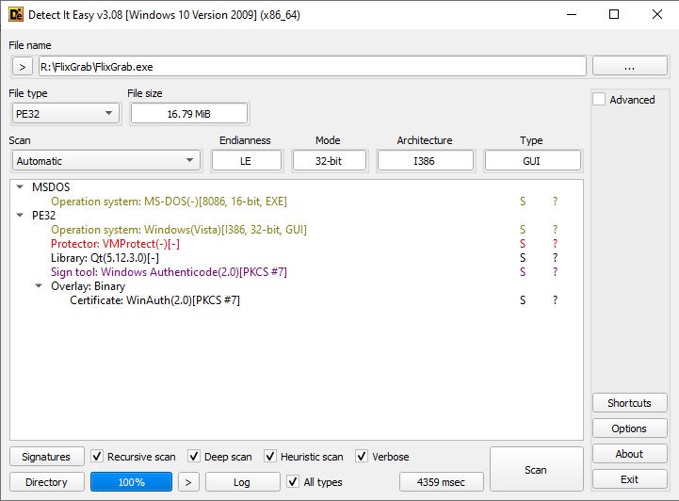Click the 100% progress bar
Image resolution: width=679 pixels, height=501 pixels.
(x=131, y=482)
